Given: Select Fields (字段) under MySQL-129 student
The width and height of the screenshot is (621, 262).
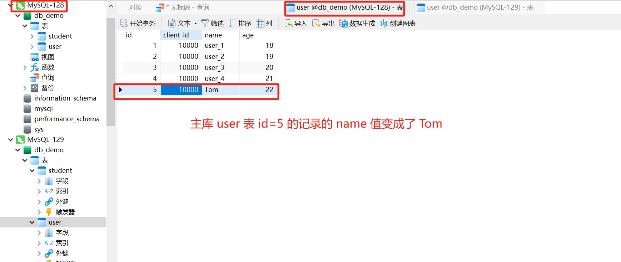Looking at the screenshot, I should tap(62, 181).
